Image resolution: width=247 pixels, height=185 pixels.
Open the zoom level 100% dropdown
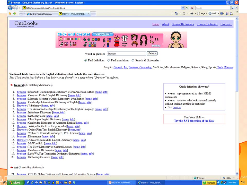[234, 178]
